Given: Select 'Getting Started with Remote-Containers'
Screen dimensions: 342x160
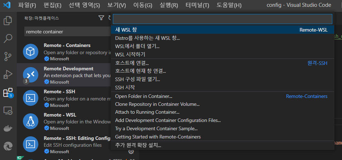Looking at the screenshot, I should (x=222, y=137).
